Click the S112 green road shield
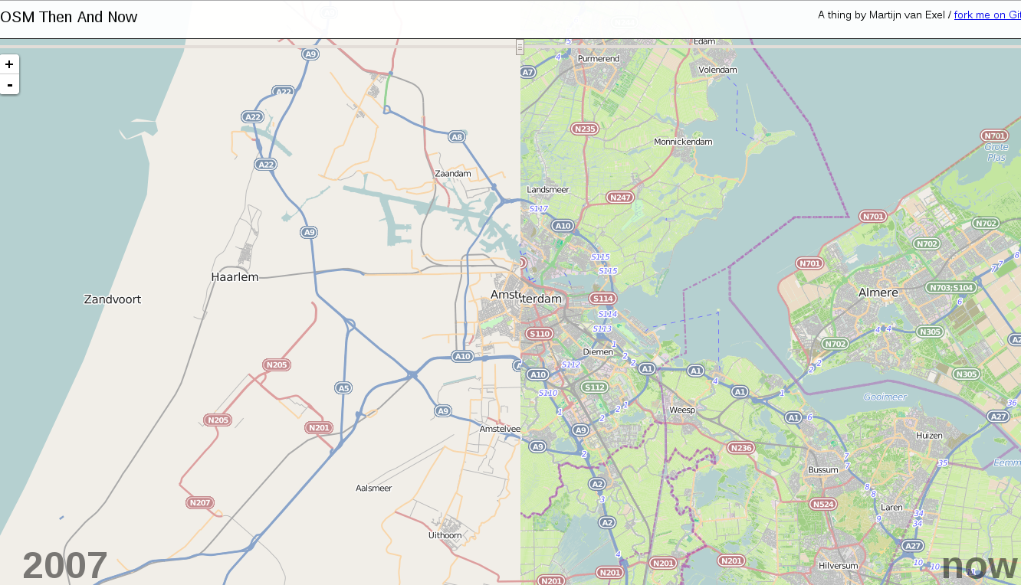The width and height of the screenshot is (1021, 585). point(595,387)
